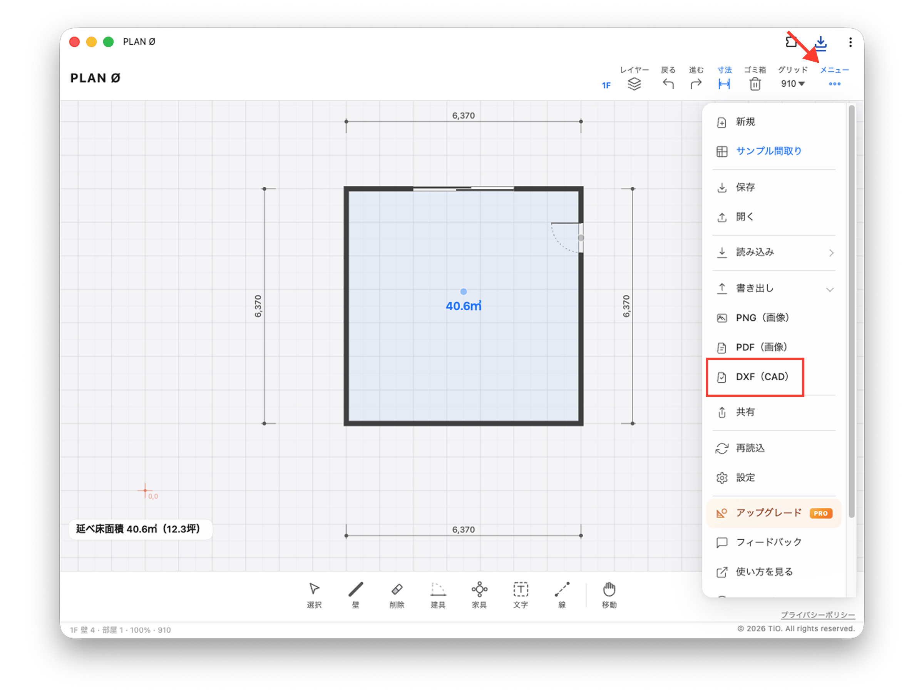Screen dimensions: 924x693
Task: Export as PDF（画像）
Action: click(x=773, y=347)
